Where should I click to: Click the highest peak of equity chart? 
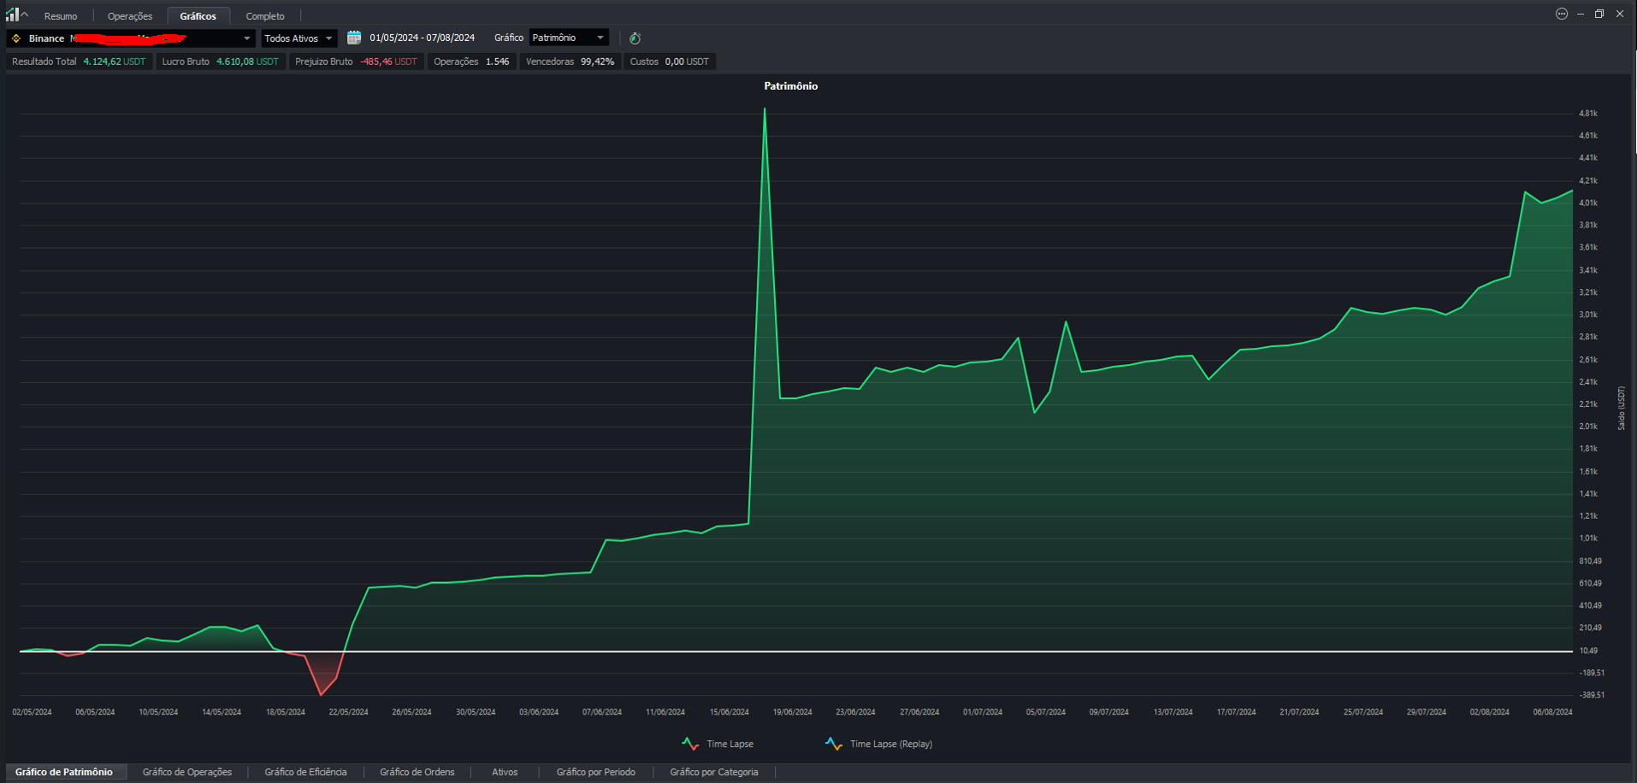pyautogui.click(x=765, y=109)
